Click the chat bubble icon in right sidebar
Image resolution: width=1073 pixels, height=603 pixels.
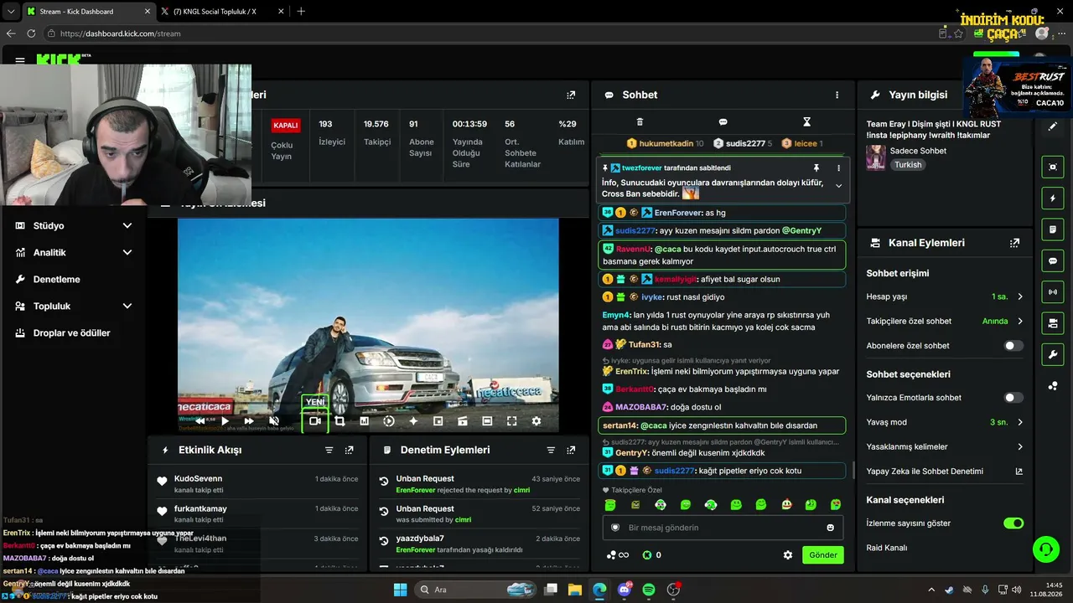point(1053,261)
